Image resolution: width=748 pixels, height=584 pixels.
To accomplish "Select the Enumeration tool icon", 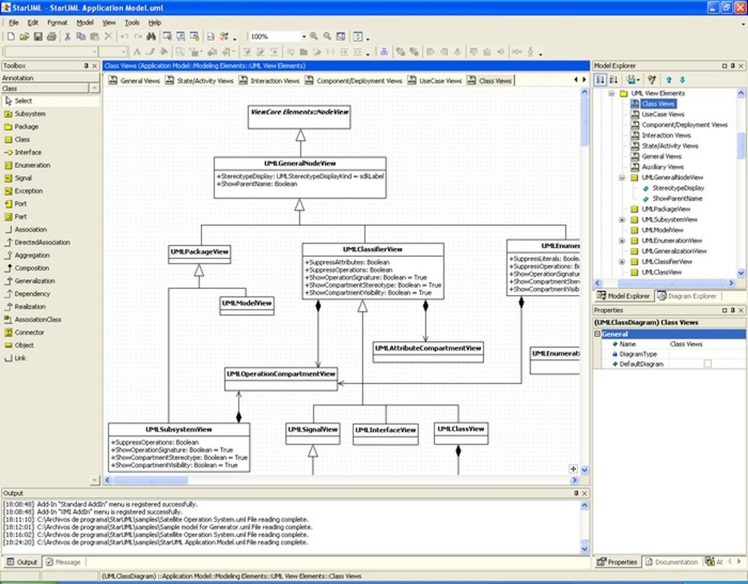I will (x=8, y=165).
